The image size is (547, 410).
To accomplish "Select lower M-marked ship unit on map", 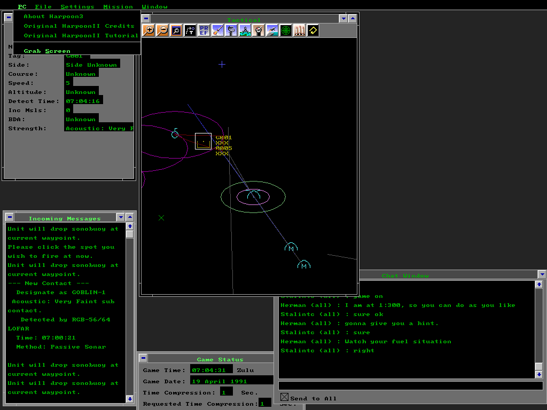I will 304,264.
